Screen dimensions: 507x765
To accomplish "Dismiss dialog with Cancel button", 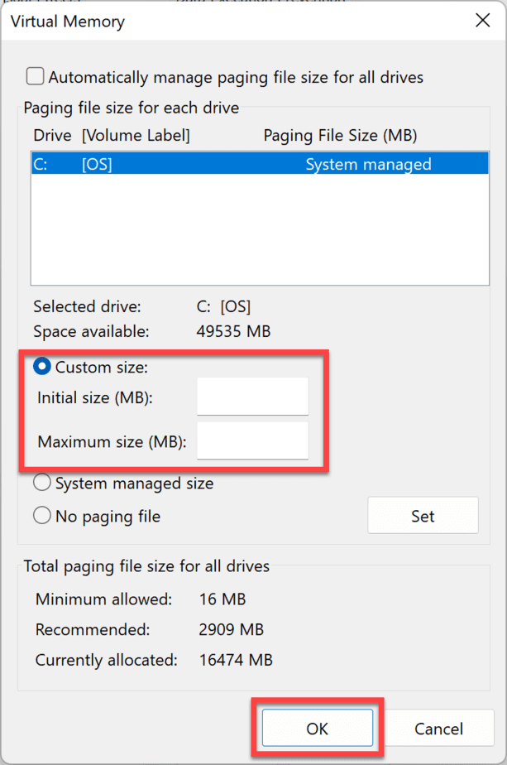I will pyautogui.click(x=438, y=728).
